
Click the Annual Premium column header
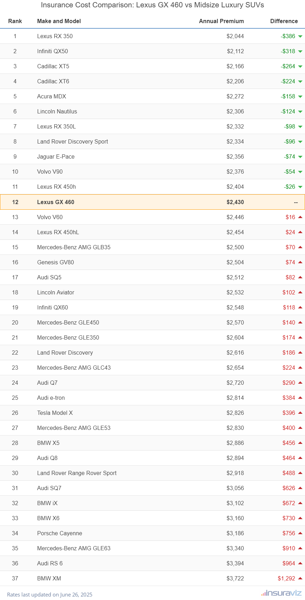[221, 21]
